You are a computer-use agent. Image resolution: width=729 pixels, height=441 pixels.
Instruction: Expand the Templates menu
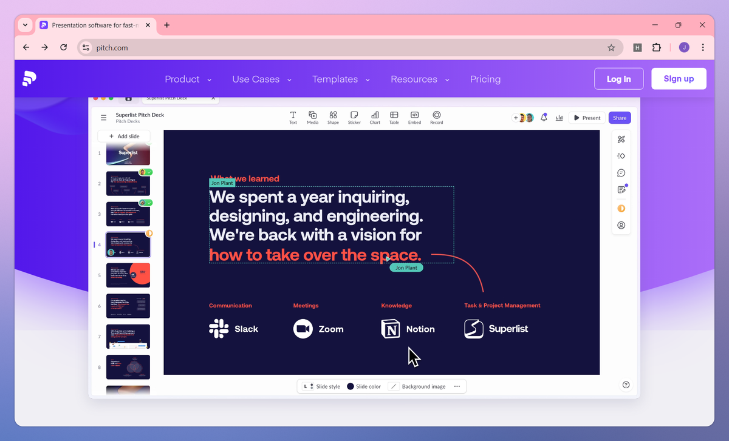click(341, 79)
